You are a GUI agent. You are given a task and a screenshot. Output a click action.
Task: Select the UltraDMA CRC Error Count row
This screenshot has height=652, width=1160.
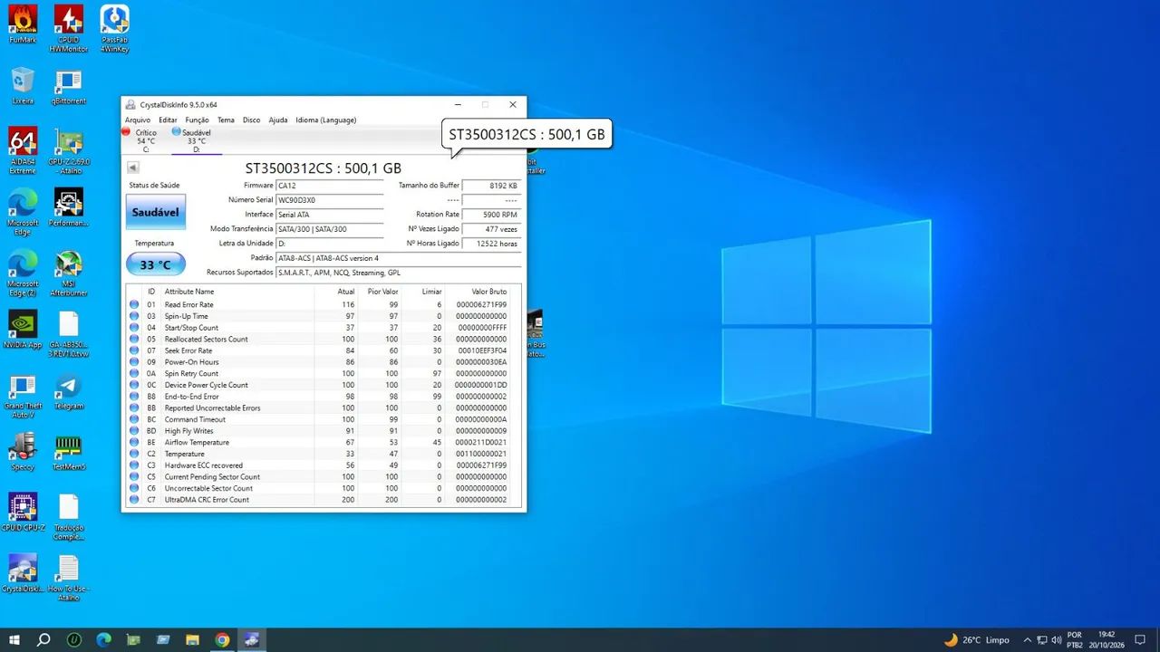[x=324, y=500]
